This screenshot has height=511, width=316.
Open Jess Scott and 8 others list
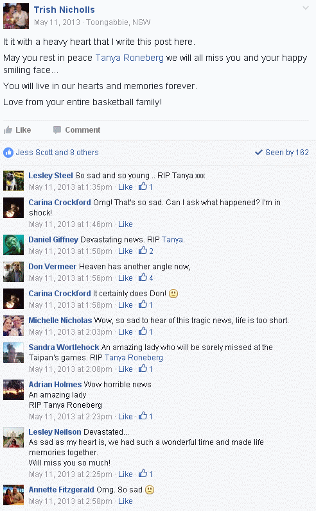pos(57,153)
